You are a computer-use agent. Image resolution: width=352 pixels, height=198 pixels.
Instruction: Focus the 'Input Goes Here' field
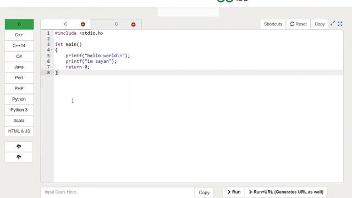pos(117,192)
